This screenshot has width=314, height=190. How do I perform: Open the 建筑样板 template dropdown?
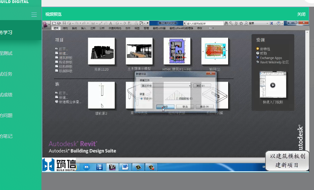166,86
